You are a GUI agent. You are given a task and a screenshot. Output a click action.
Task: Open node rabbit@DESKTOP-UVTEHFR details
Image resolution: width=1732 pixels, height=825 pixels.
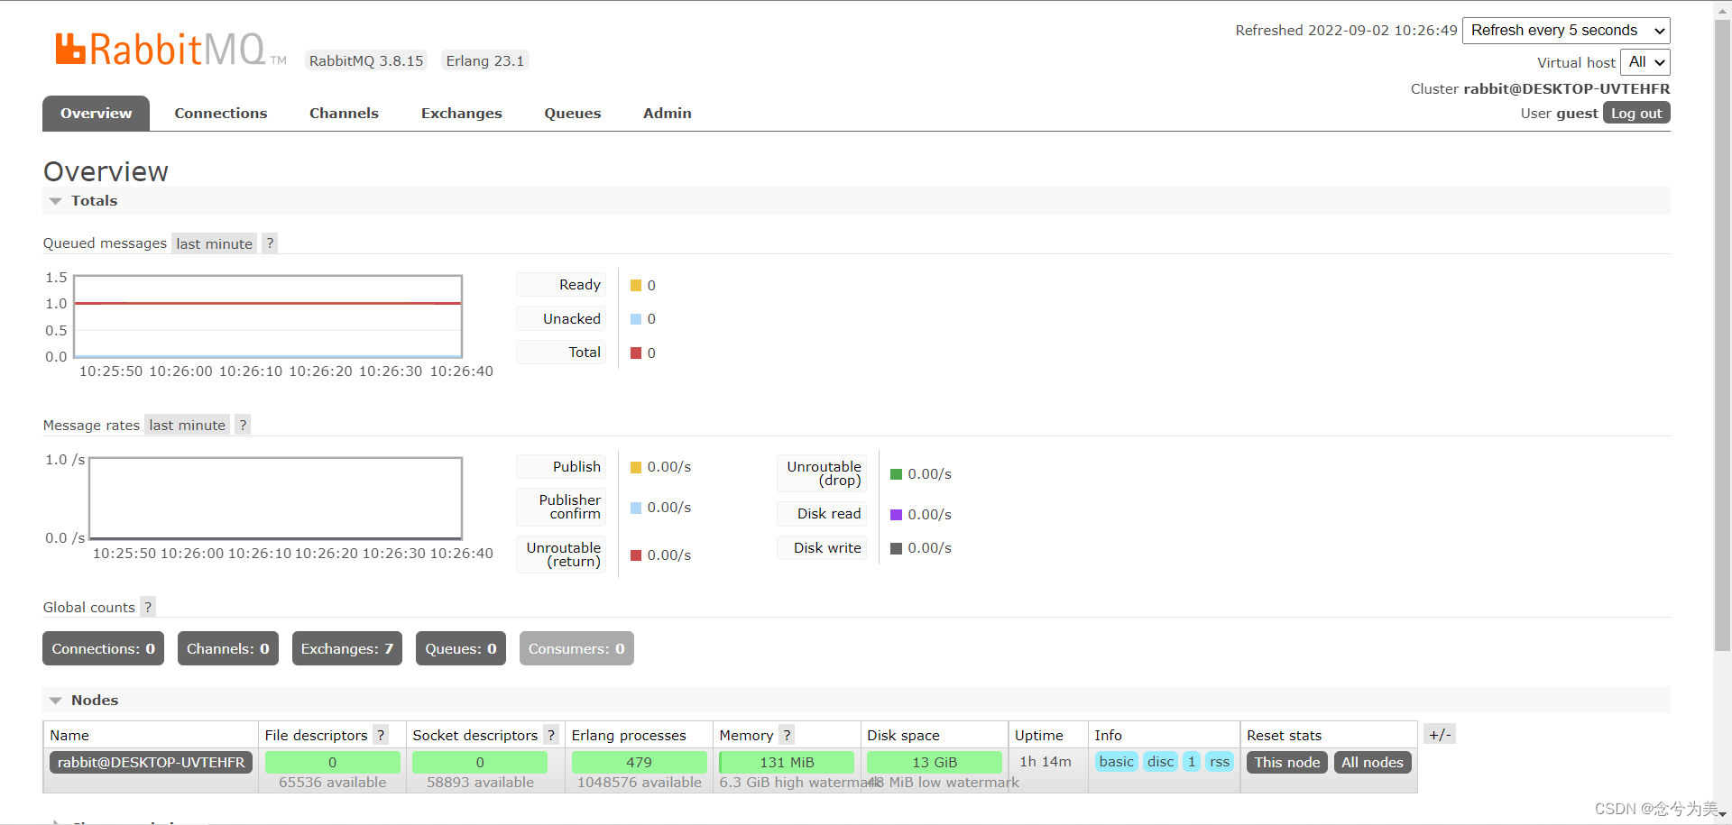[152, 763]
